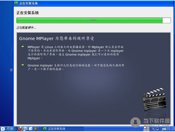This screenshot has height=132, width=175.
Task: Click the show desktop computer icon
Action: 26,129
